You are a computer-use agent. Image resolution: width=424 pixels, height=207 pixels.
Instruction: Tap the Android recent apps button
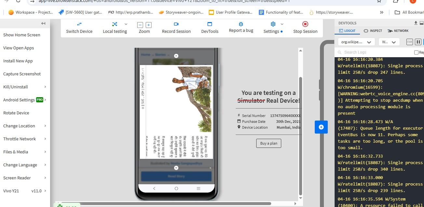[198, 188]
